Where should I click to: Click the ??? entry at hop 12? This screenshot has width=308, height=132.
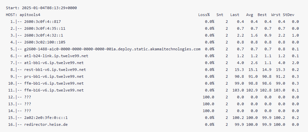(28, 97)
